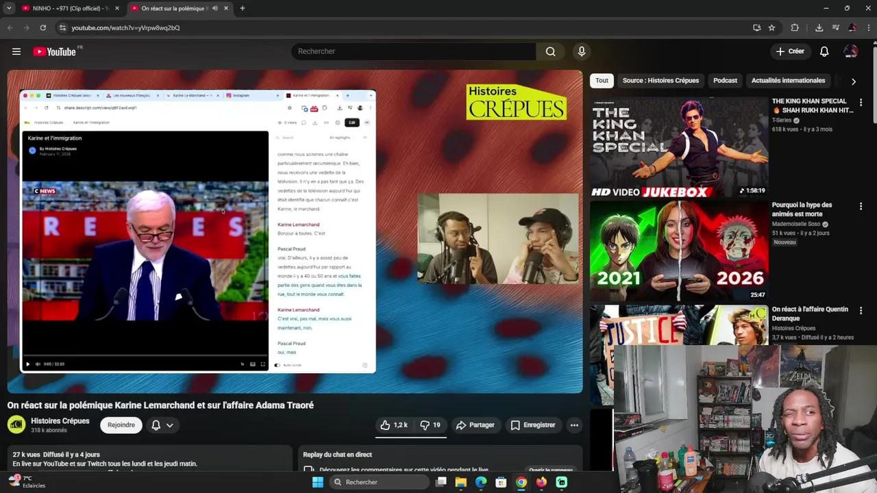Reload the page
Image resolution: width=877 pixels, height=493 pixels.
42,27
